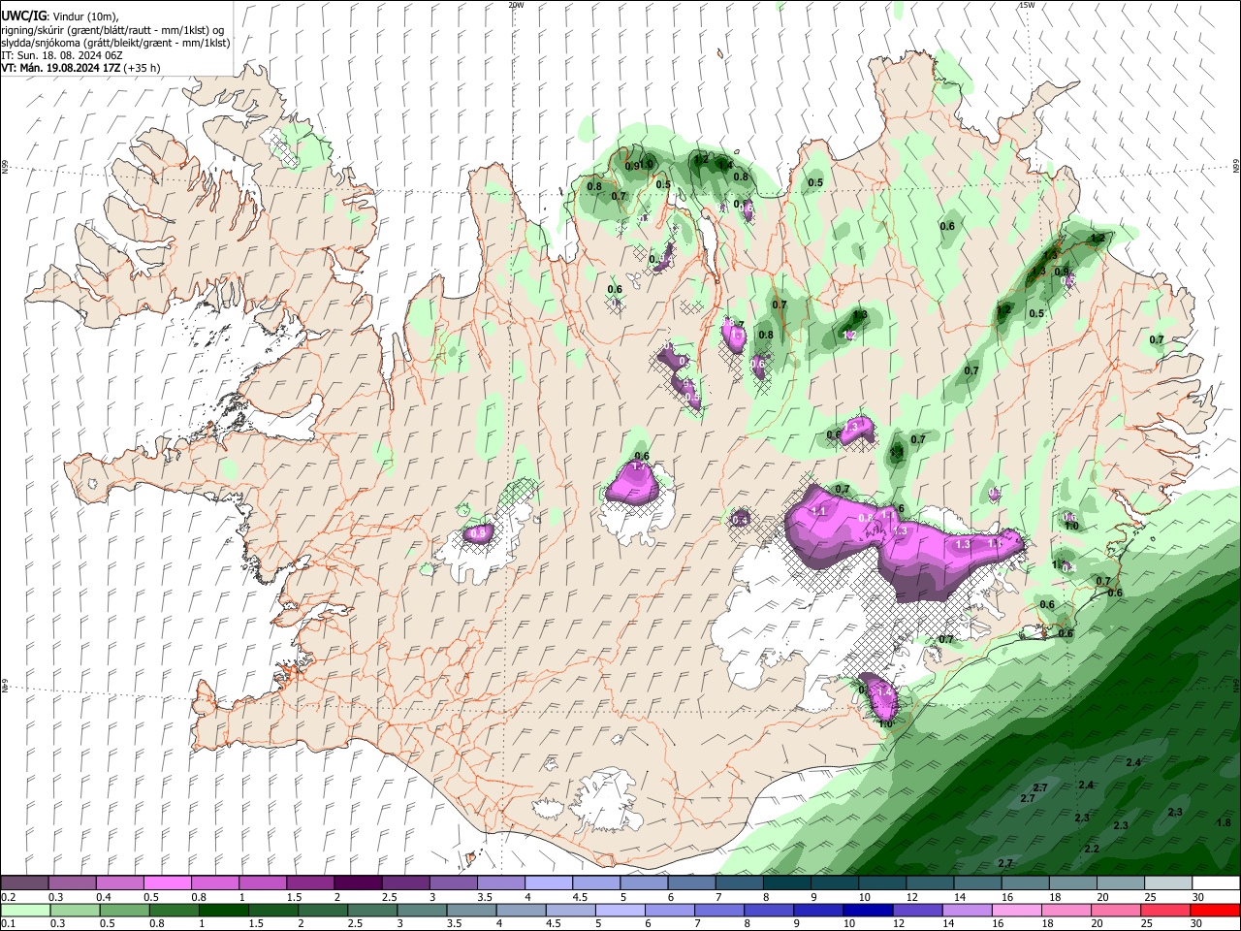
Task: Click the 0.4 label in upper legend
Action: [x=104, y=897]
